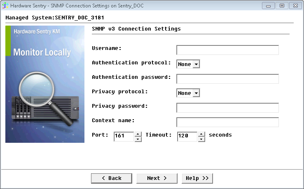The image size is (304, 189).
Task: Click the Port number field
Action: tap(124, 137)
